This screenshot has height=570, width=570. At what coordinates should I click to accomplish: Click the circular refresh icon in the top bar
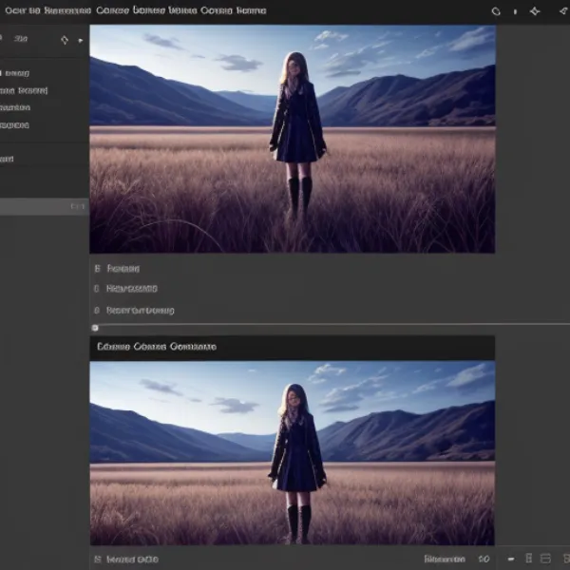(495, 11)
